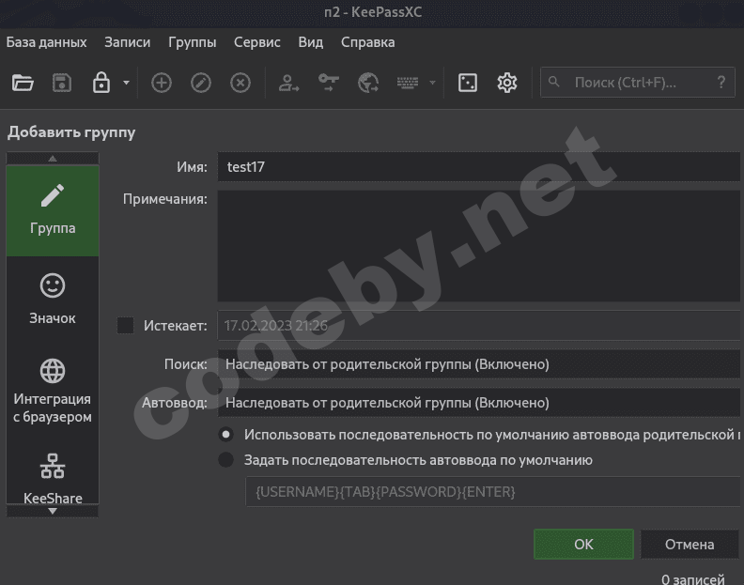
Task: Open the Группы menu
Action: coord(193,42)
